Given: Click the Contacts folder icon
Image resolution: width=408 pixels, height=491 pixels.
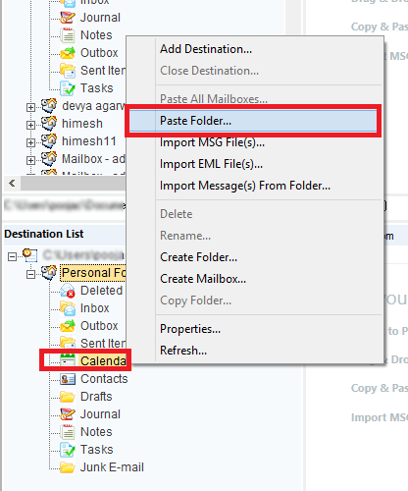Looking at the screenshot, I should pos(68,379).
